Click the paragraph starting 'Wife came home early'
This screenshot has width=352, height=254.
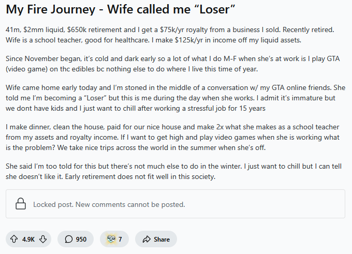tap(175, 98)
